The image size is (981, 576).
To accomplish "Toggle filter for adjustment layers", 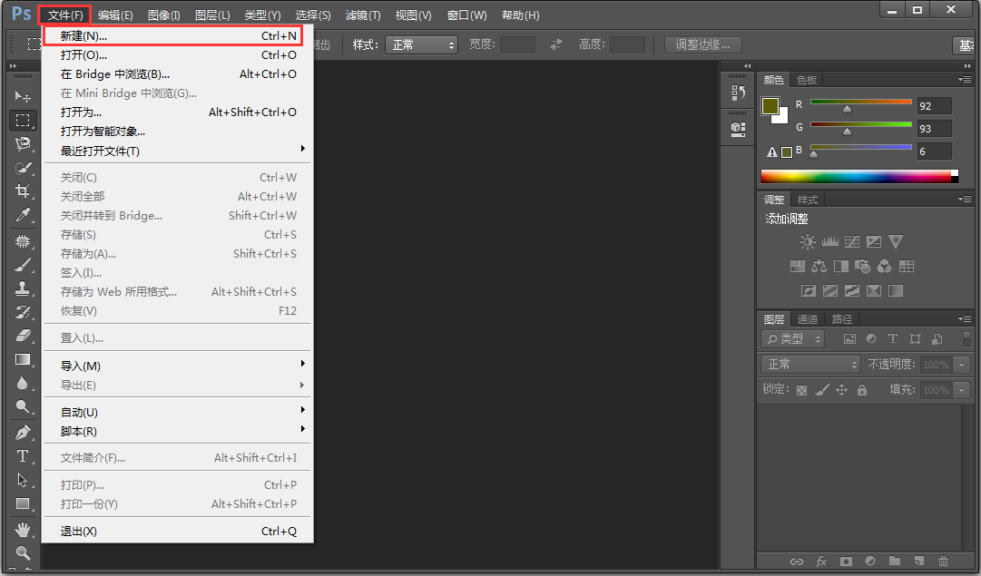I will (871, 339).
